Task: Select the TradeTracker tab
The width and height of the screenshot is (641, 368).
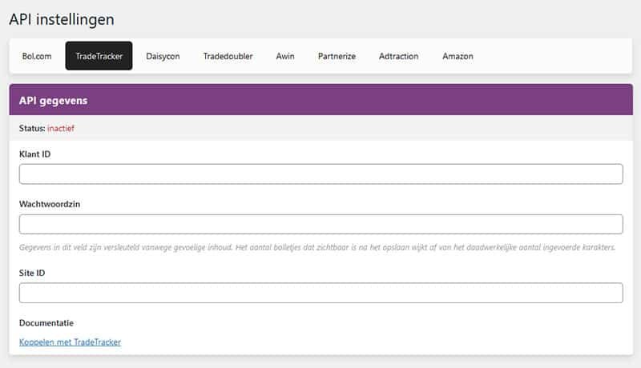Action: point(99,56)
